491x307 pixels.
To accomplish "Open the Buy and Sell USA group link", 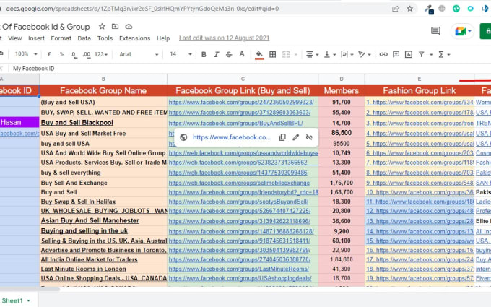I will tap(241, 102).
